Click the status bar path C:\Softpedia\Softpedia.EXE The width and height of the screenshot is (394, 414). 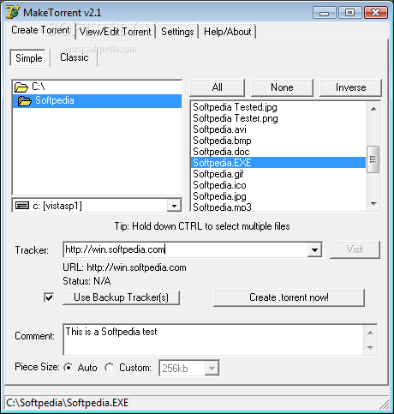coord(68,403)
